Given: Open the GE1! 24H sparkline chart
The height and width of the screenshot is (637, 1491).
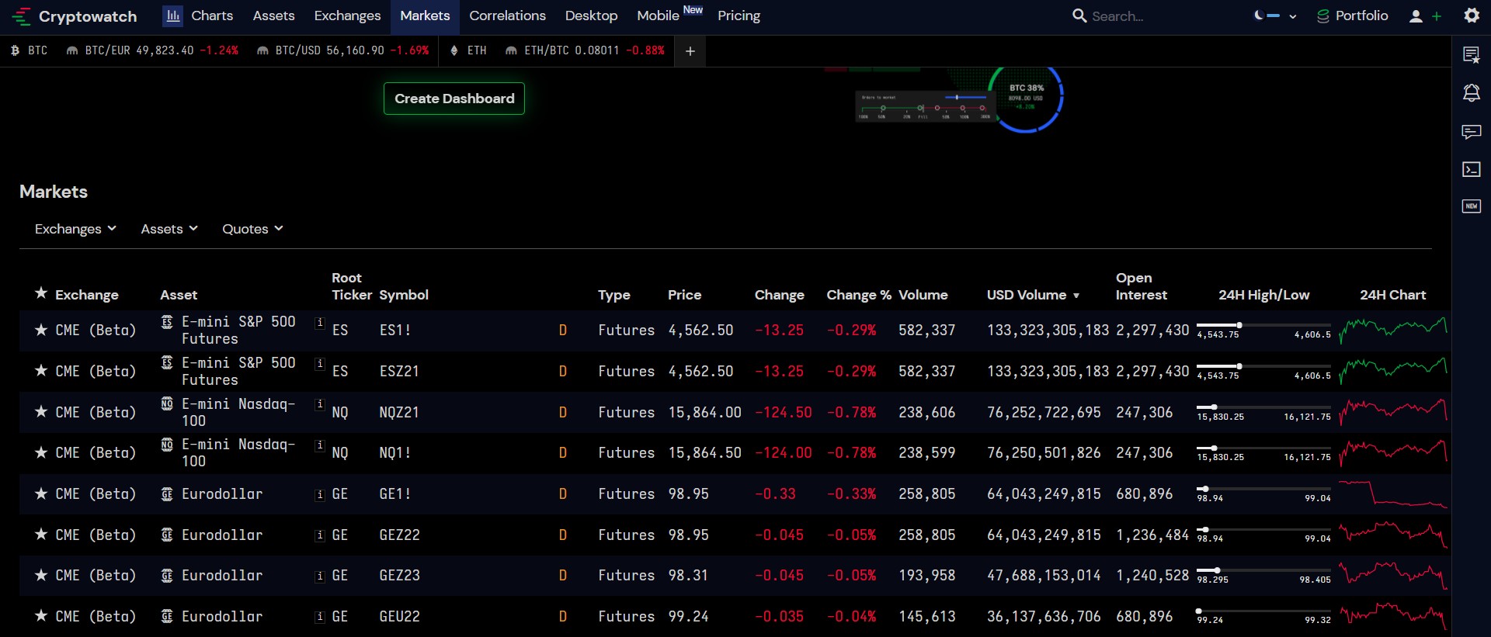Looking at the screenshot, I should [1393, 493].
